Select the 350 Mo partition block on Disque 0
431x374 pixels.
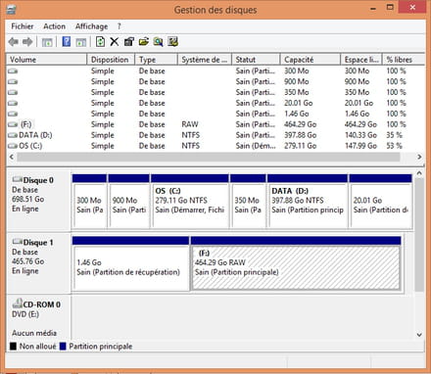click(x=248, y=202)
